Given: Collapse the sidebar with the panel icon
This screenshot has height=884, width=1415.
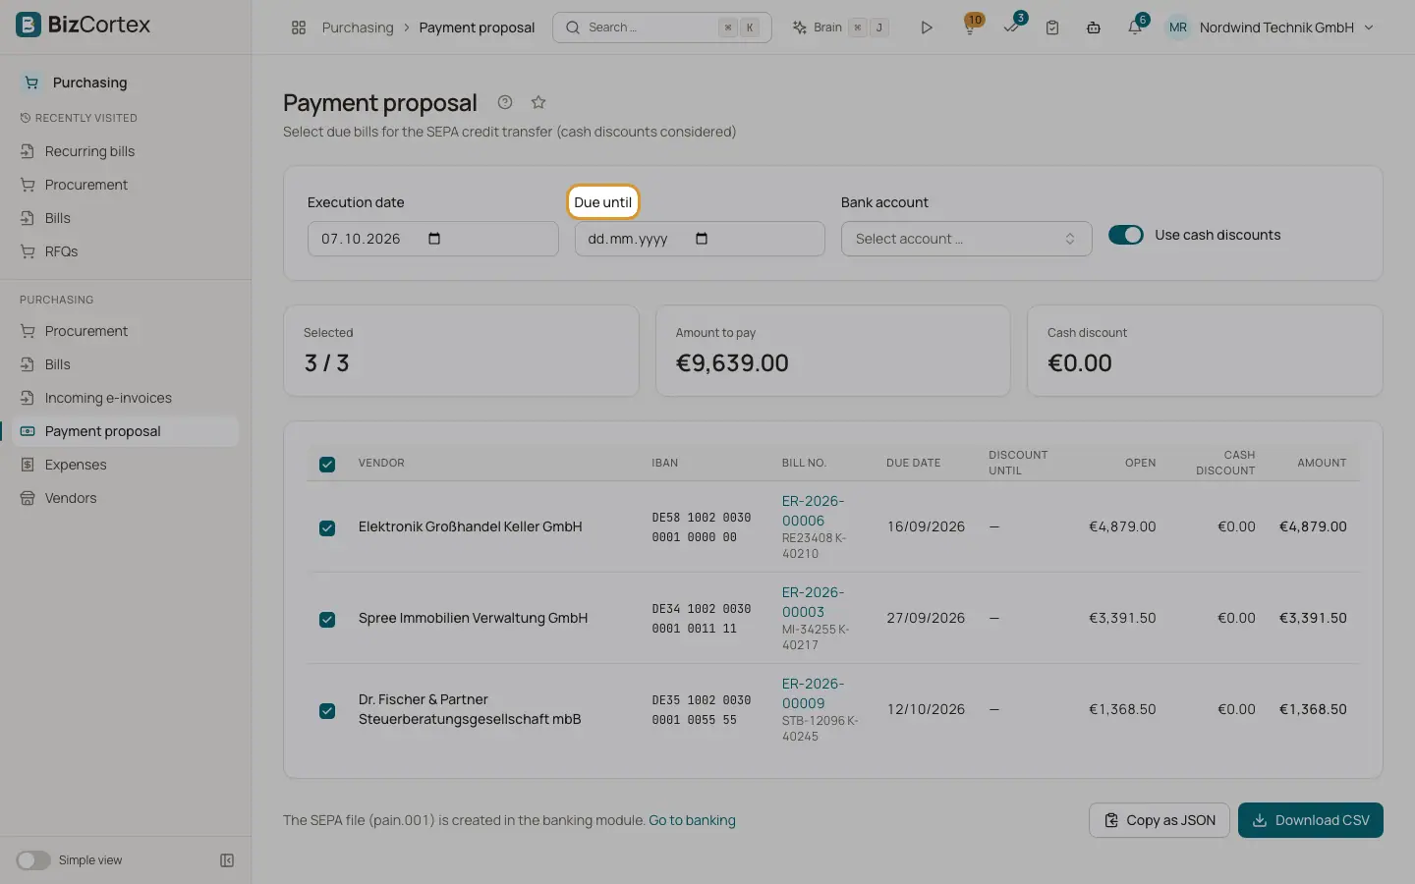Looking at the screenshot, I should pyautogui.click(x=227, y=860).
